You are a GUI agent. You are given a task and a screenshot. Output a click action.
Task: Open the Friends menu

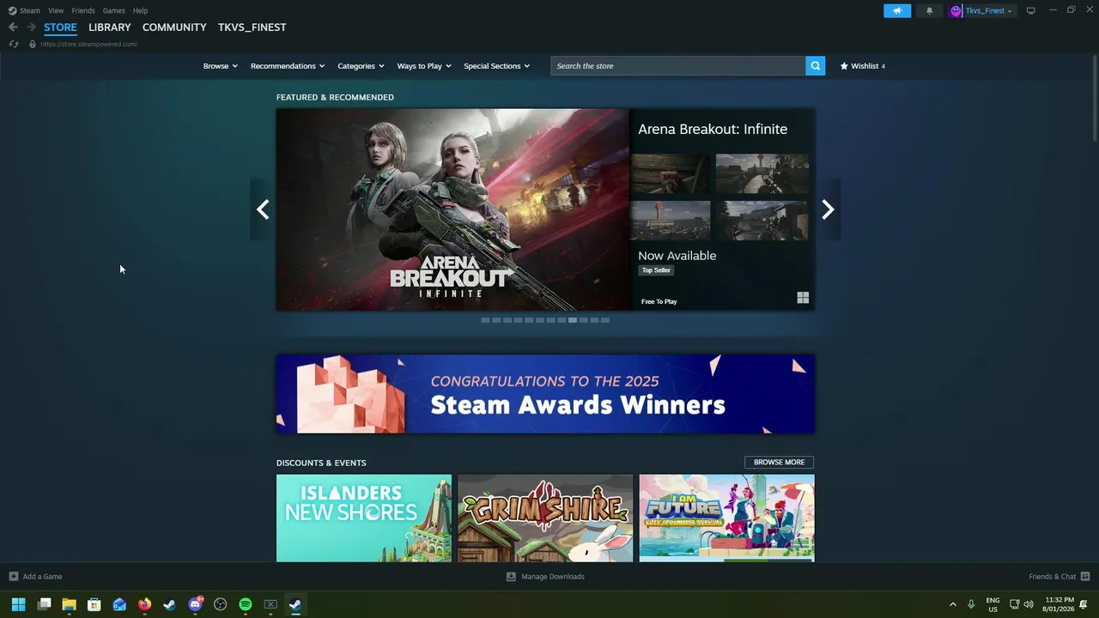[83, 10]
